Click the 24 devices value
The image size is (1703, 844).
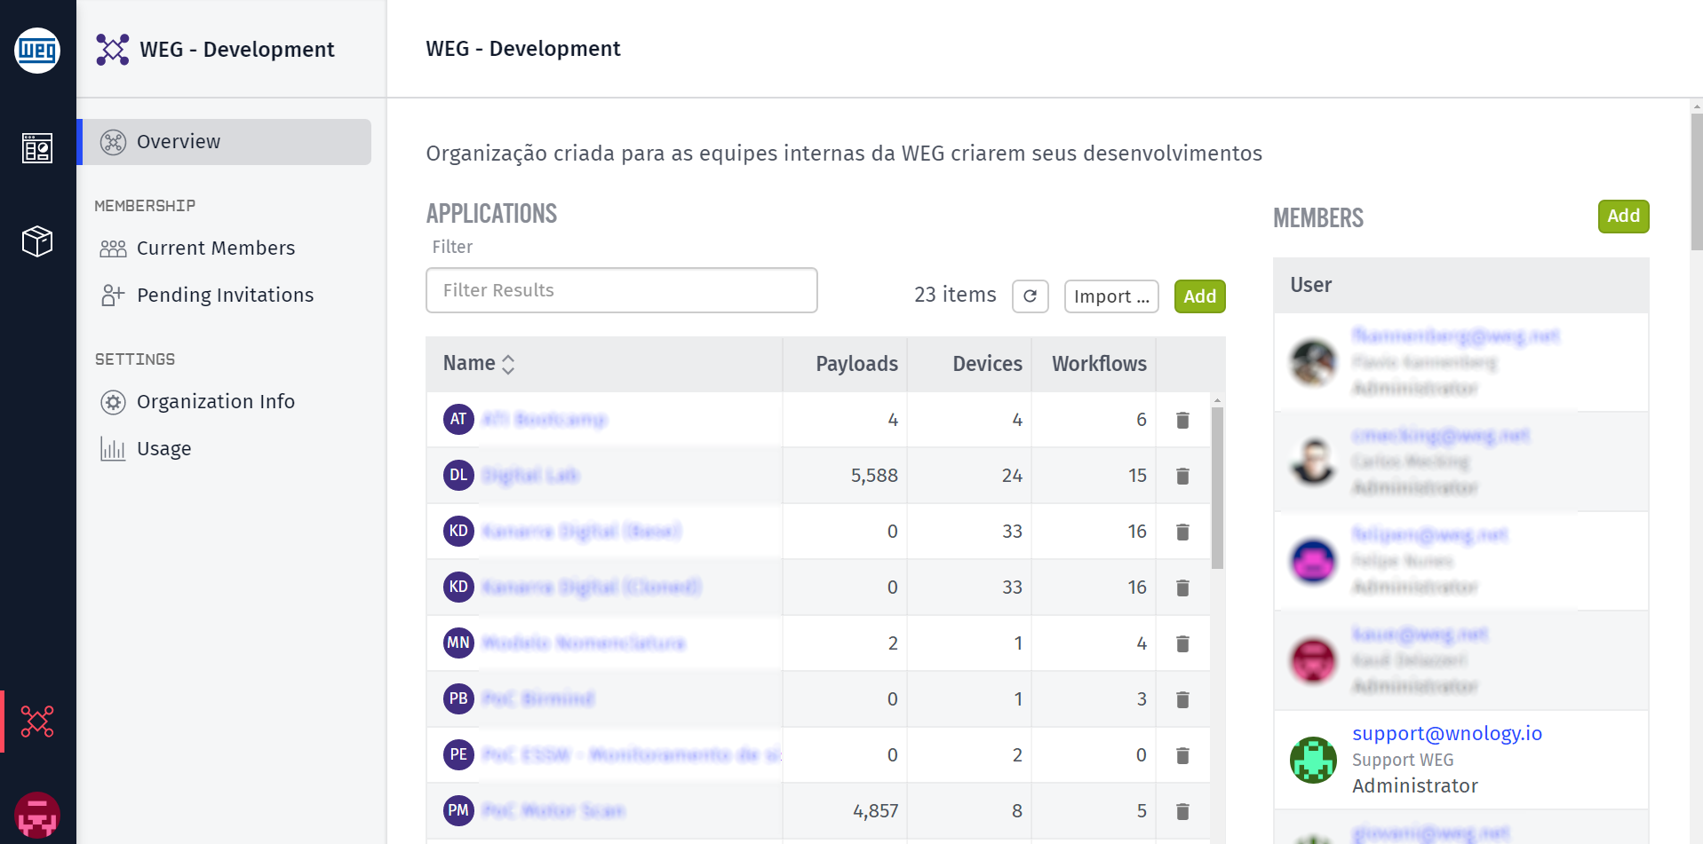1012,476
